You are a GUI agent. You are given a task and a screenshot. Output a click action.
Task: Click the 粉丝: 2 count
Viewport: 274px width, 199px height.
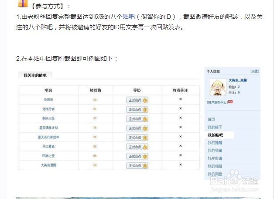tap(234, 87)
